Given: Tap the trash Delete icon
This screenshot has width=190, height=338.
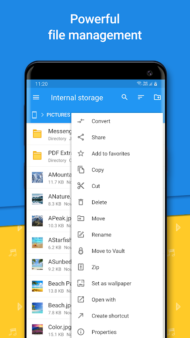Looking at the screenshot, I should coord(81,202).
